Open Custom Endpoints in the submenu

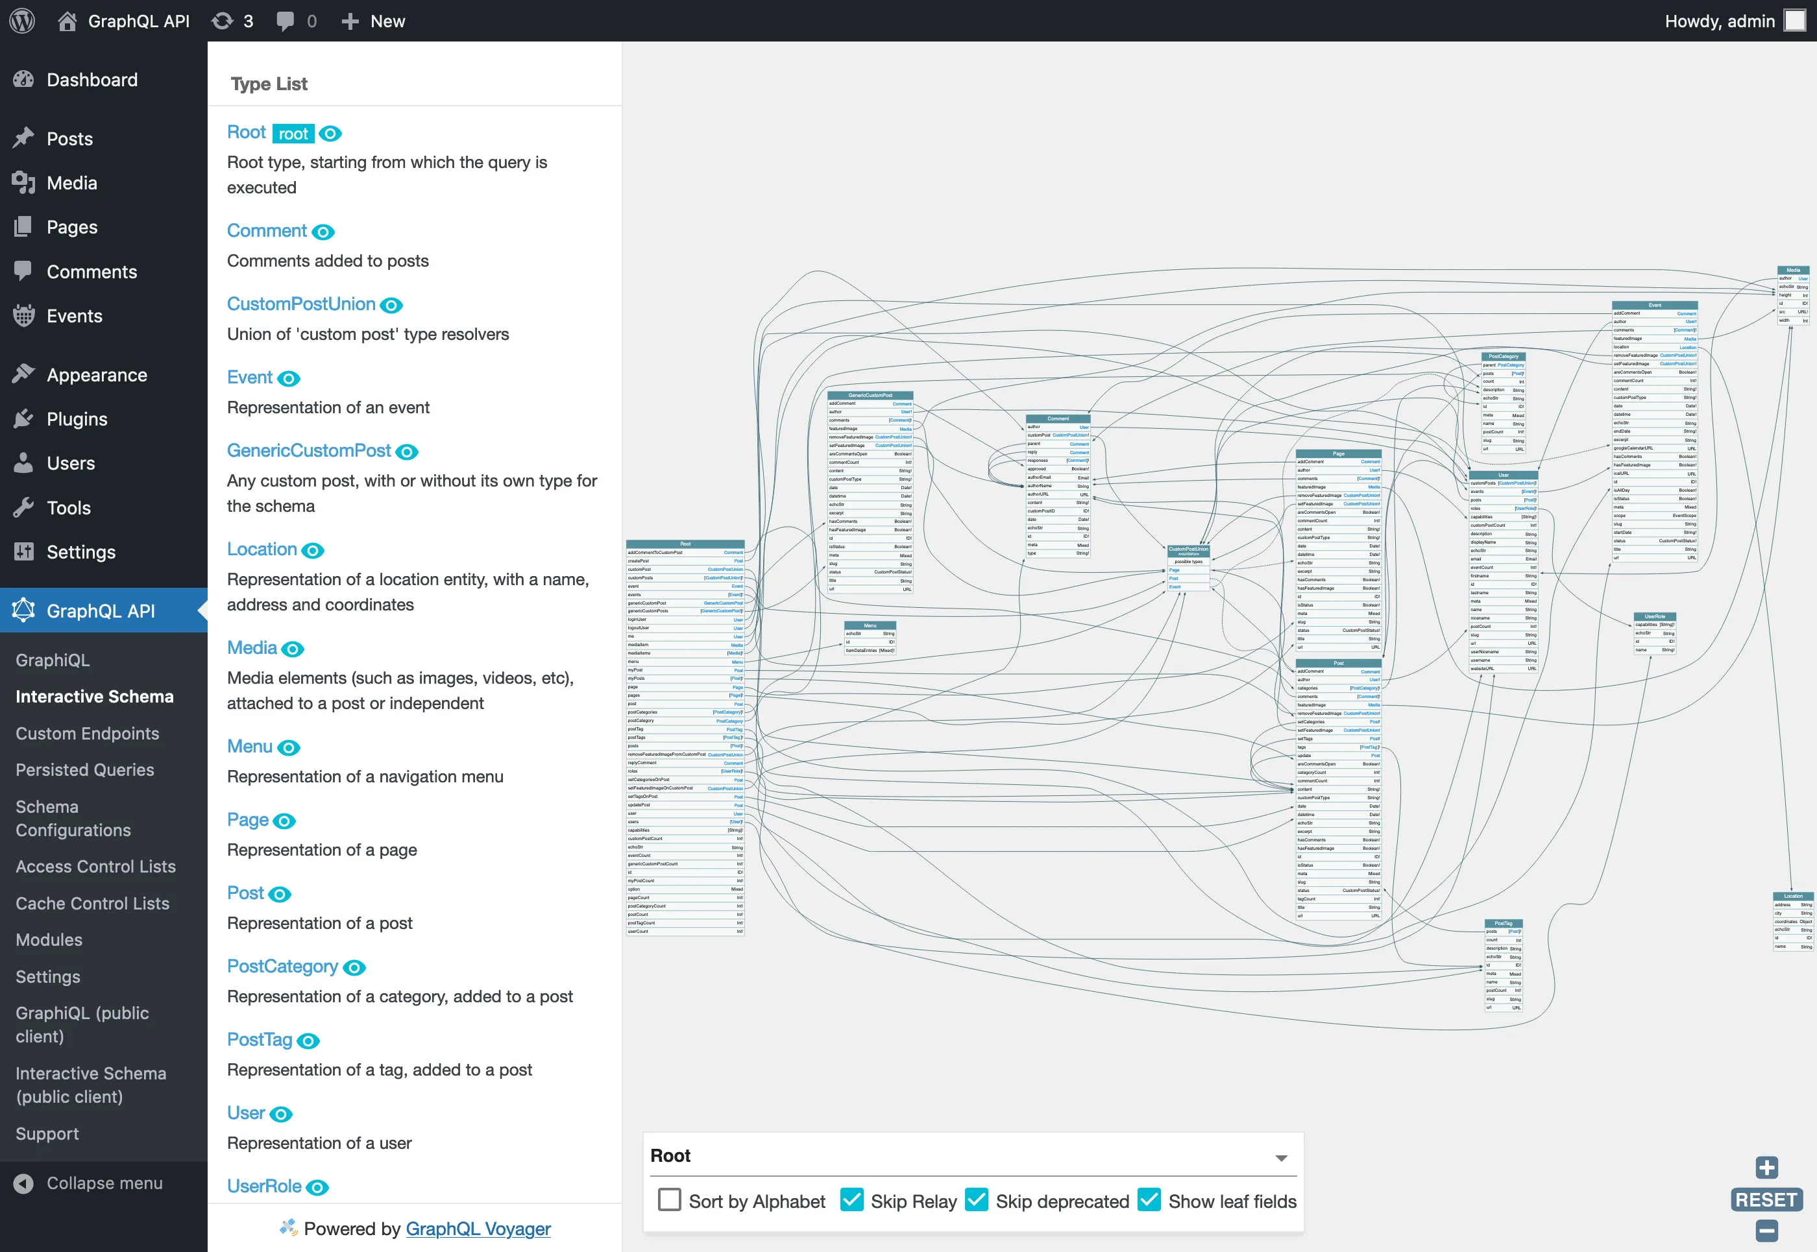pyautogui.click(x=87, y=734)
